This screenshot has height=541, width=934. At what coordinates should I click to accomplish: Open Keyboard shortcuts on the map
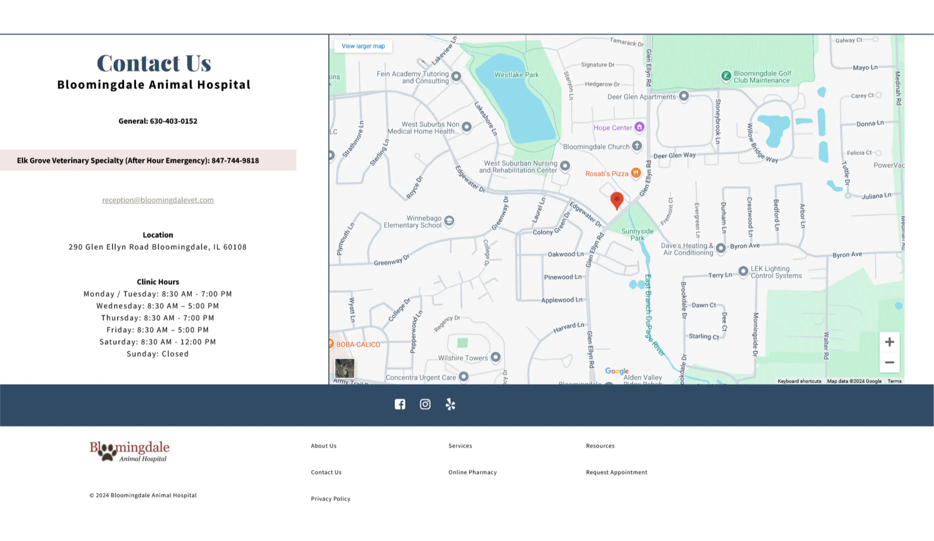pos(799,381)
